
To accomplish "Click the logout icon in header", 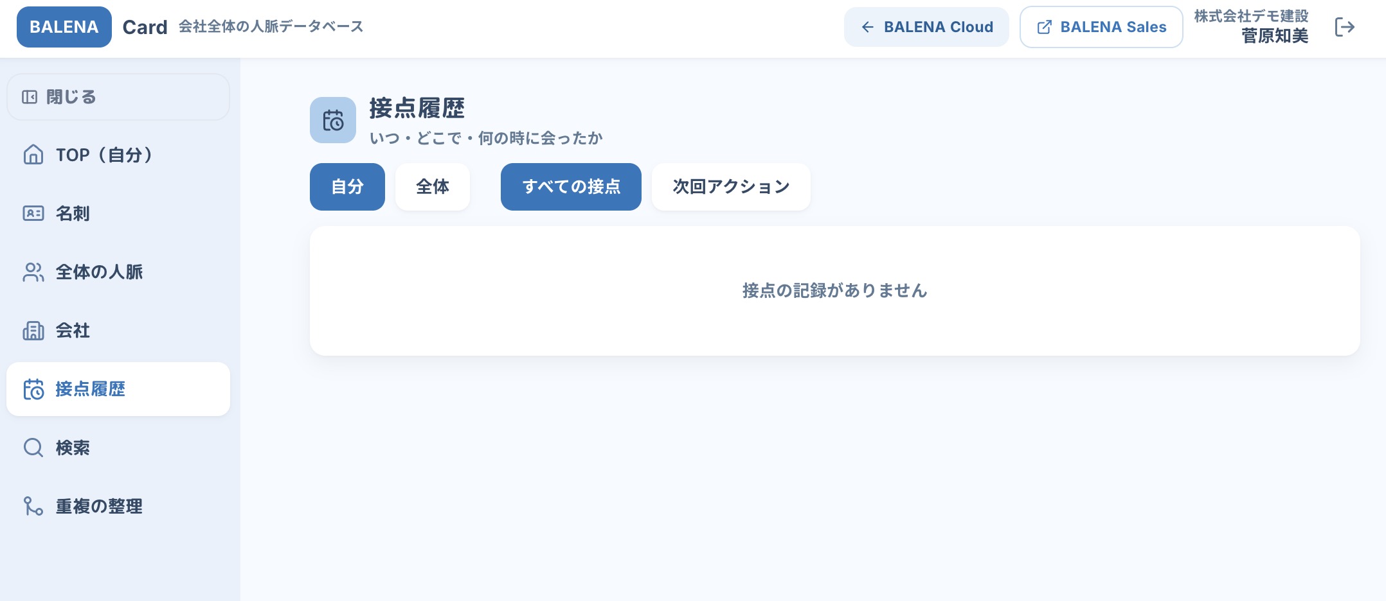I will pyautogui.click(x=1344, y=27).
